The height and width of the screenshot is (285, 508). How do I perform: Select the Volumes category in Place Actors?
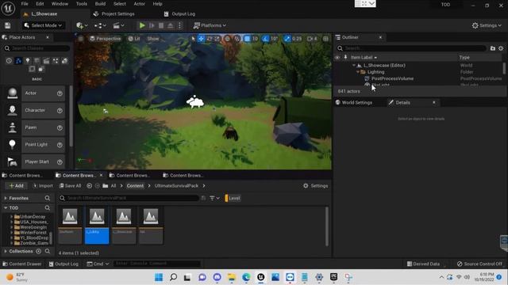(32, 69)
